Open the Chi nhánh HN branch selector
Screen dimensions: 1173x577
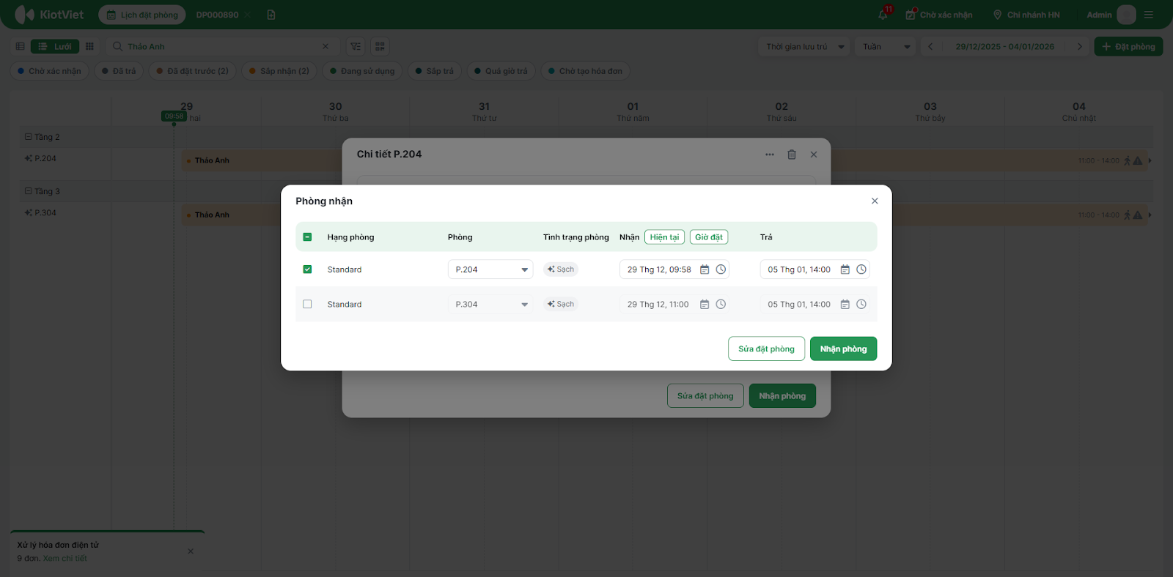click(1026, 15)
